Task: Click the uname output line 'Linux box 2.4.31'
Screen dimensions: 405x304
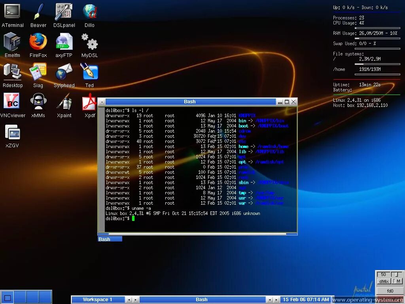Action: click(183, 213)
